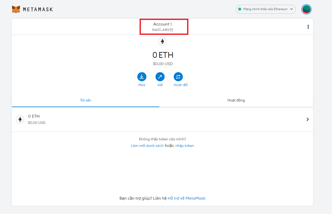The height and width of the screenshot is (214, 332).
Task: Switch to the Hoạt động tab
Action: 236,100
